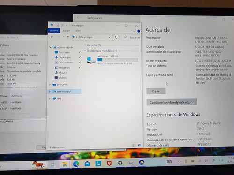The width and height of the screenshot is (234, 175).
Task: Open the Settings gear on the taskbar
Action: 120,163
